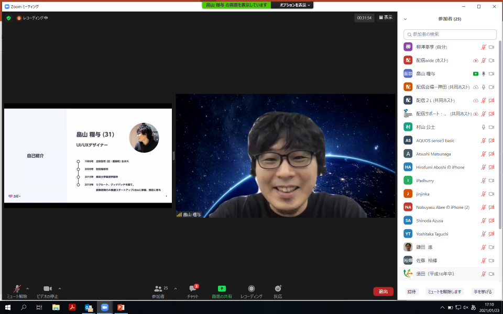Click the muted volume icon in tray

466,308
